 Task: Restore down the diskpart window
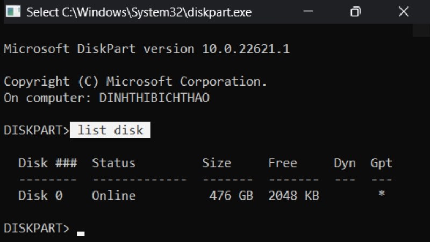coord(355,12)
